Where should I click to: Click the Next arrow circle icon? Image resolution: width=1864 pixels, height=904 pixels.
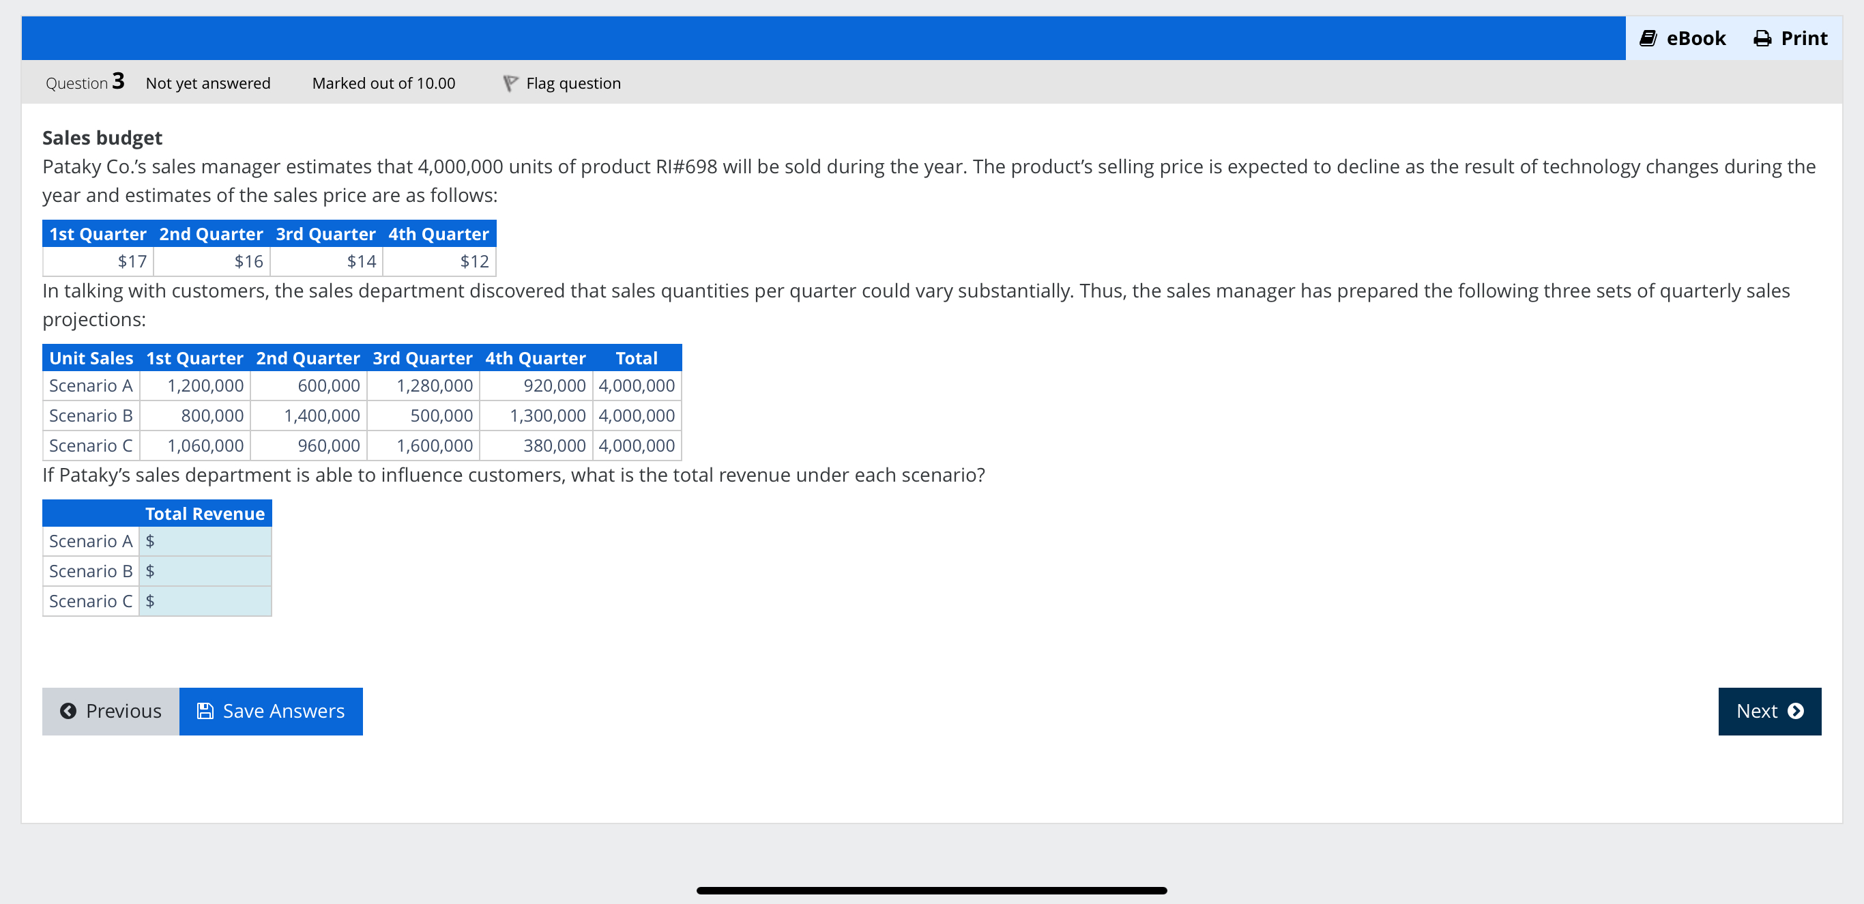click(1795, 711)
